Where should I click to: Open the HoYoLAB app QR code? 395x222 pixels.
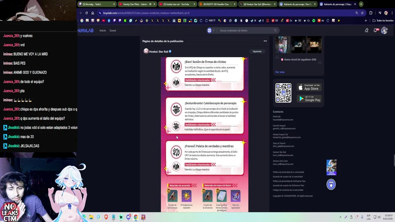[x=283, y=93]
